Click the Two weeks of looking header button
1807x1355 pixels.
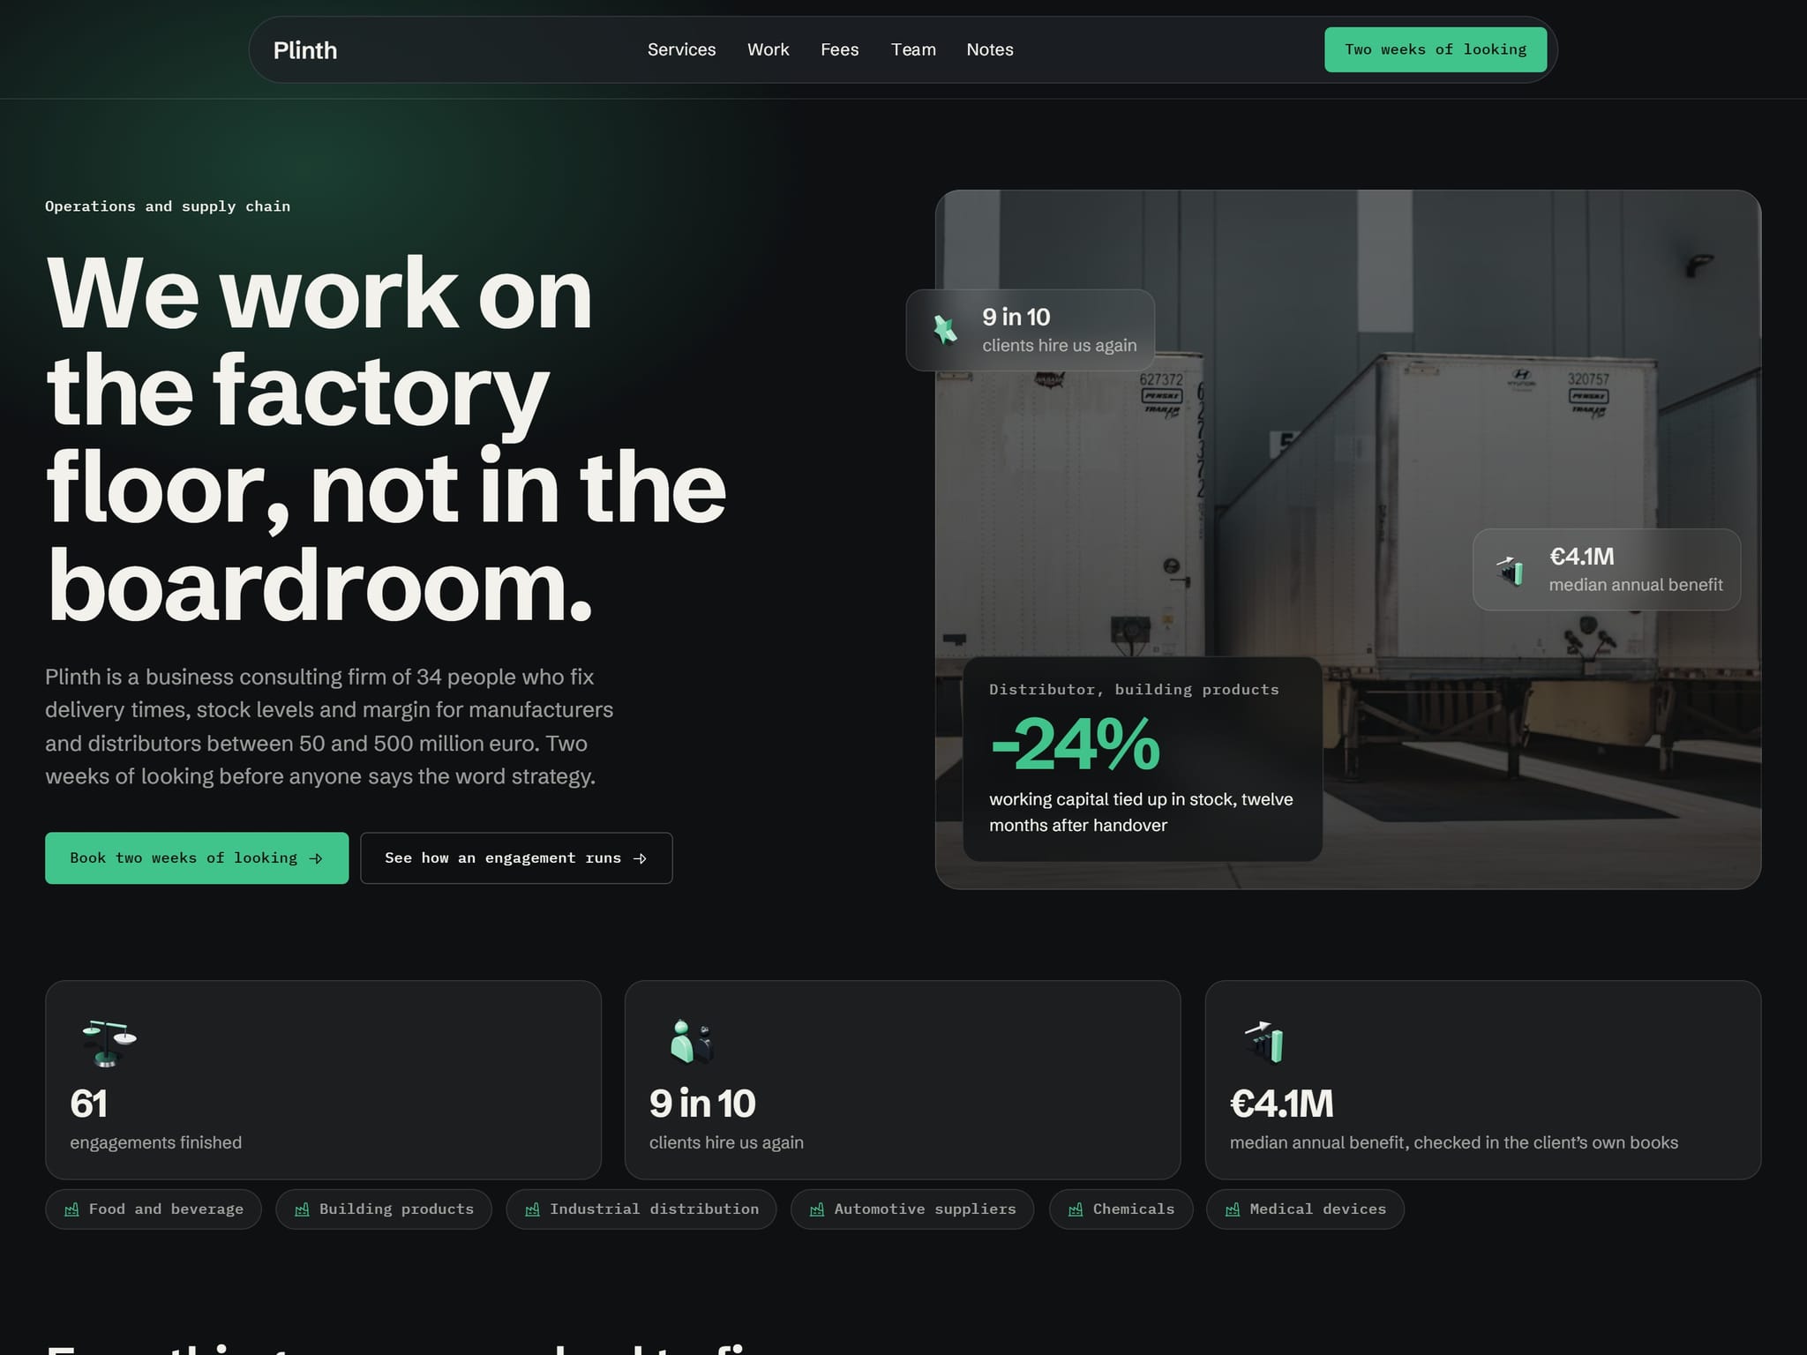[1436, 49]
